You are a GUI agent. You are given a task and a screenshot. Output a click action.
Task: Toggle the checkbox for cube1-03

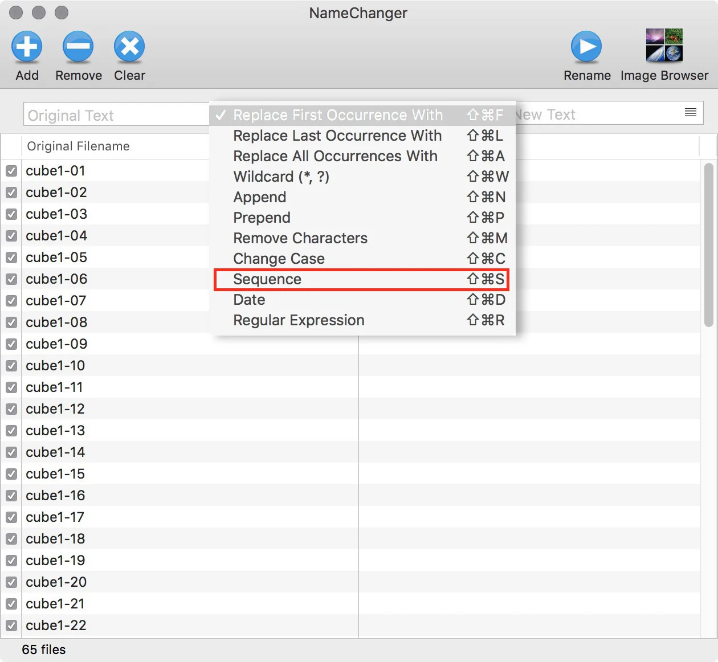point(11,214)
